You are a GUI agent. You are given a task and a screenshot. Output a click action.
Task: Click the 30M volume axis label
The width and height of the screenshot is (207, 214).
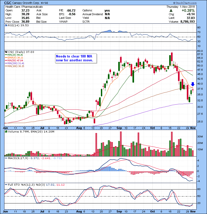(x=200, y=136)
